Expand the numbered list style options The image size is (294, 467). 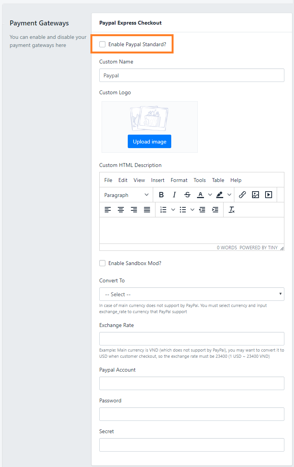pos(173,210)
